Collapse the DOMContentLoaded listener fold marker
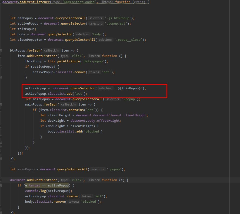This screenshot has width=240, height=214. (x=1, y=2)
